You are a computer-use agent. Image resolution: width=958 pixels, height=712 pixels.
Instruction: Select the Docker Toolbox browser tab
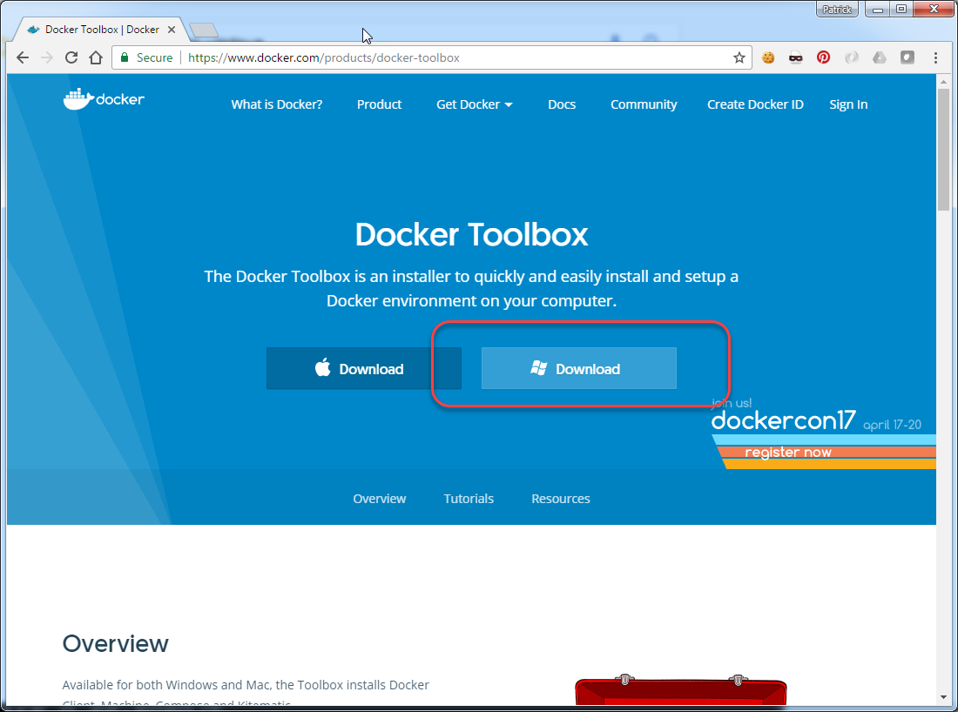(96, 28)
